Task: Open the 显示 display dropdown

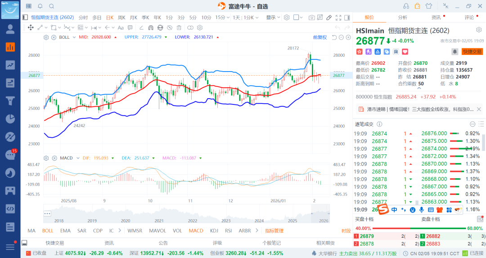Action: point(273,18)
